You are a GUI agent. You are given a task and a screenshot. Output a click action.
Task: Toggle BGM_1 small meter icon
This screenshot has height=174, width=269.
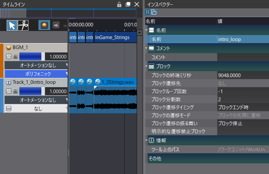pyautogui.click(x=15, y=56)
